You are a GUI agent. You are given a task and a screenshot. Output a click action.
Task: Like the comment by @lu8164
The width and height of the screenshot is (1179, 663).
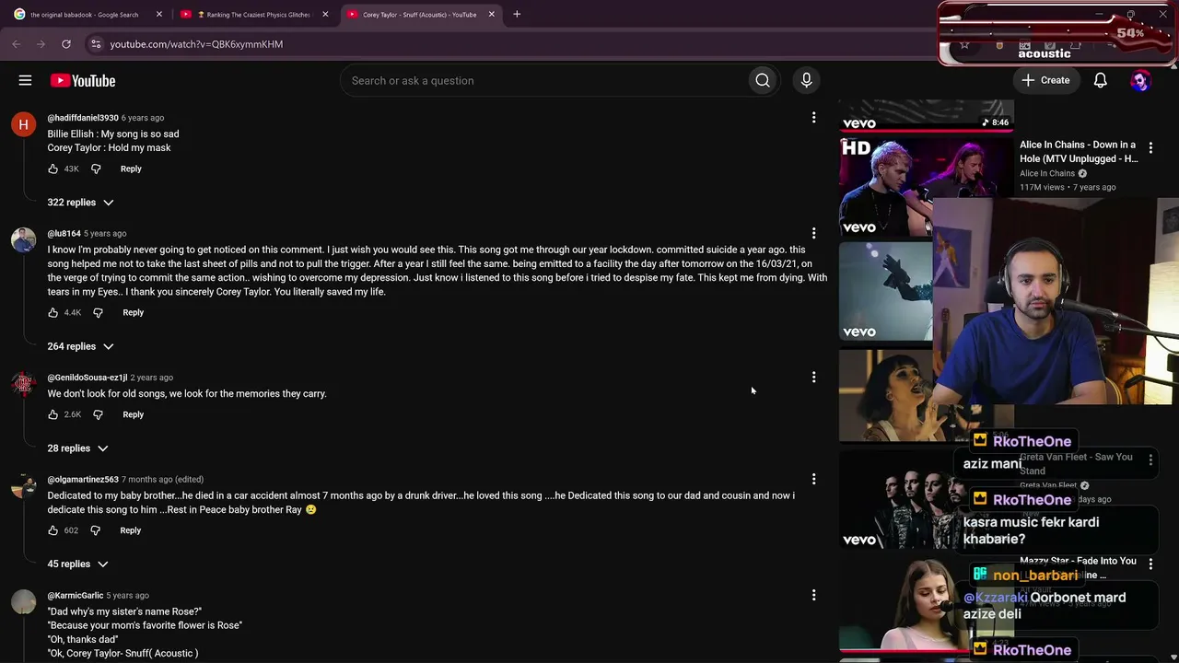53,312
